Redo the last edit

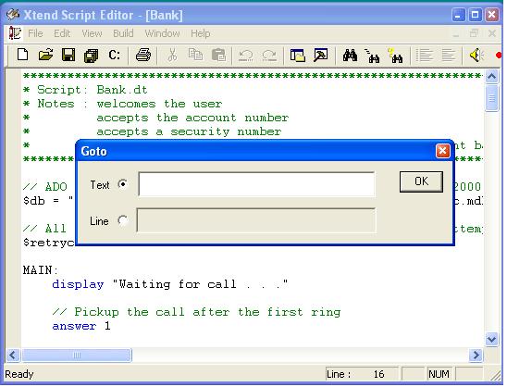tap(269, 56)
